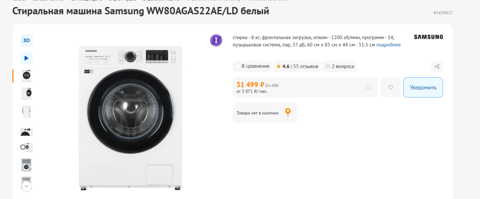Image resolution: width=480 pixels, height=199 pixels.
Task: Click the purple rating badge icon
Action: (216, 40)
